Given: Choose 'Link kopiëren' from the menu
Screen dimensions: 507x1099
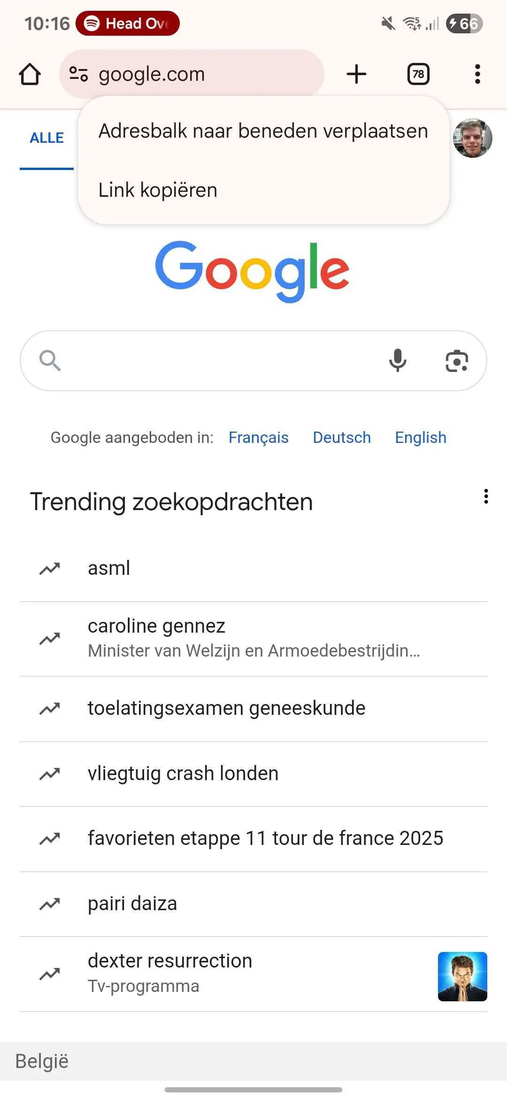Looking at the screenshot, I should [x=157, y=190].
